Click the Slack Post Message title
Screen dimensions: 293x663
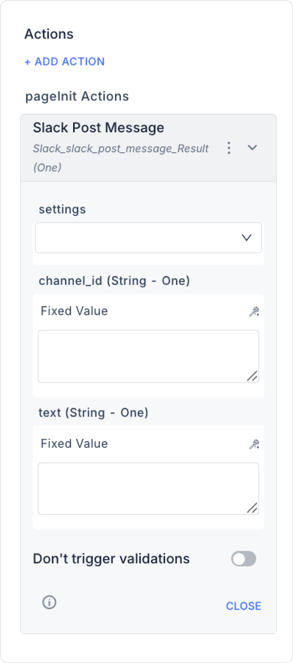(x=98, y=128)
